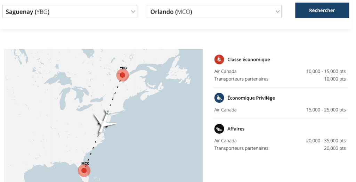The width and height of the screenshot is (356, 182).
Task: Click Transporteurs partenaires under Affaires
Action: pos(241,148)
